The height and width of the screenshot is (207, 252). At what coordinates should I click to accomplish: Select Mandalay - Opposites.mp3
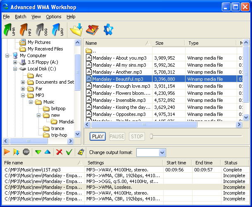163,114
